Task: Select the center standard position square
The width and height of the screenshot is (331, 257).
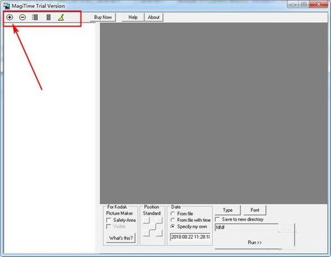Action: click(153, 226)
